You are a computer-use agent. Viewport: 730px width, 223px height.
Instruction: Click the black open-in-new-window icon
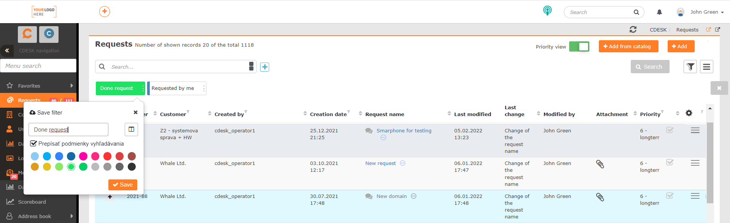coord(717,30)
